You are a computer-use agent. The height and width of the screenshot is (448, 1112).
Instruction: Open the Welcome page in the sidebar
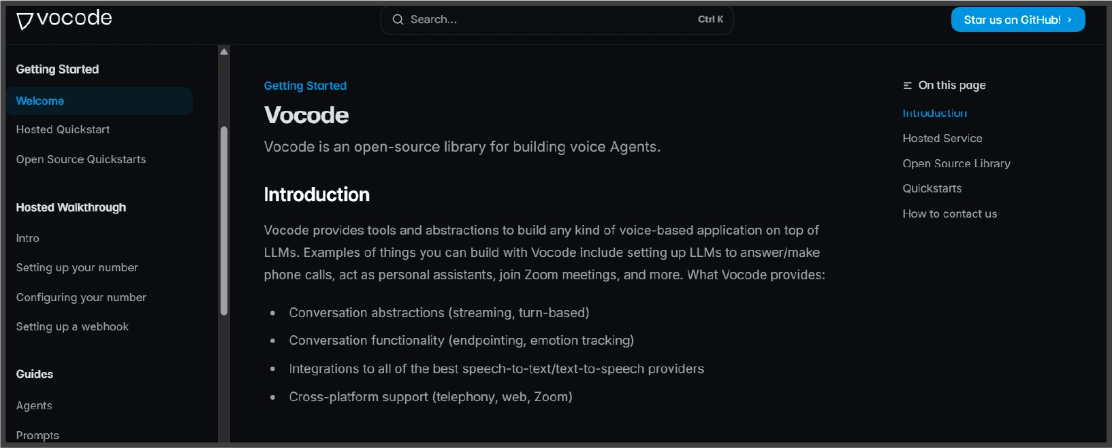(39, 101)
